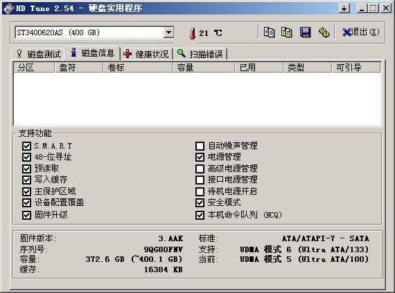Click the copy screenshot icon
This screenshot has width=395, height=293.
click(287, 32)
